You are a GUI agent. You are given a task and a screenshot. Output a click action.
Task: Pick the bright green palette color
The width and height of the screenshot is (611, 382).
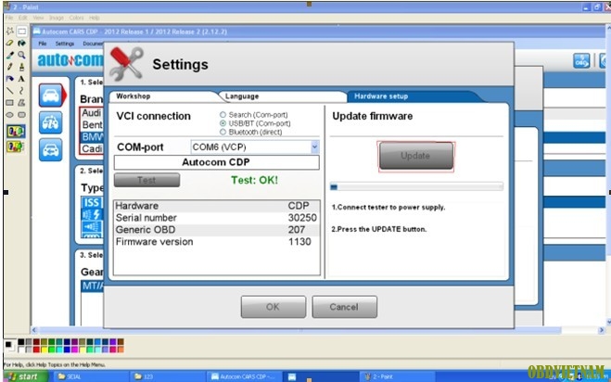(51, 350)
